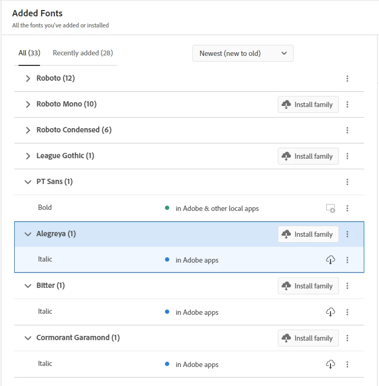
Task: Open more options for PT Sans family
Action: point(347,182)
